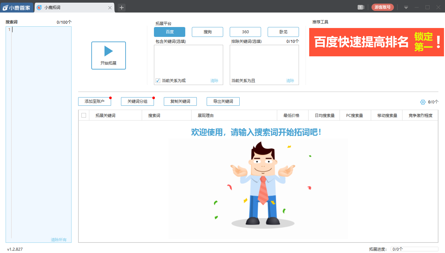Sort by 最低价格 column header
445x253 pixels.
293,115
